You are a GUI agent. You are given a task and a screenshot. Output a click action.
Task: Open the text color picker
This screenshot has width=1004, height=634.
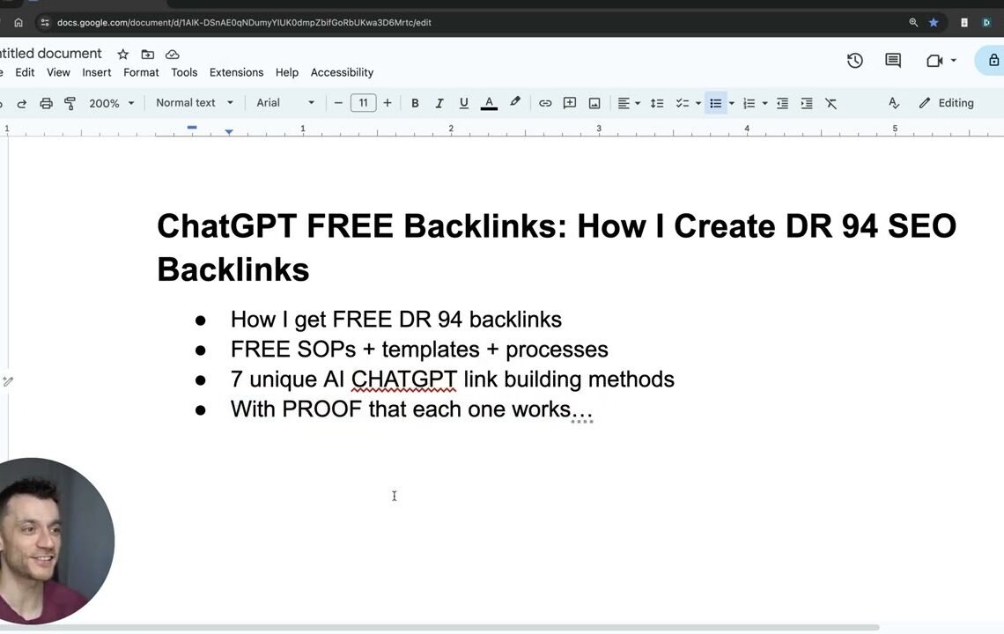(489, 103)
